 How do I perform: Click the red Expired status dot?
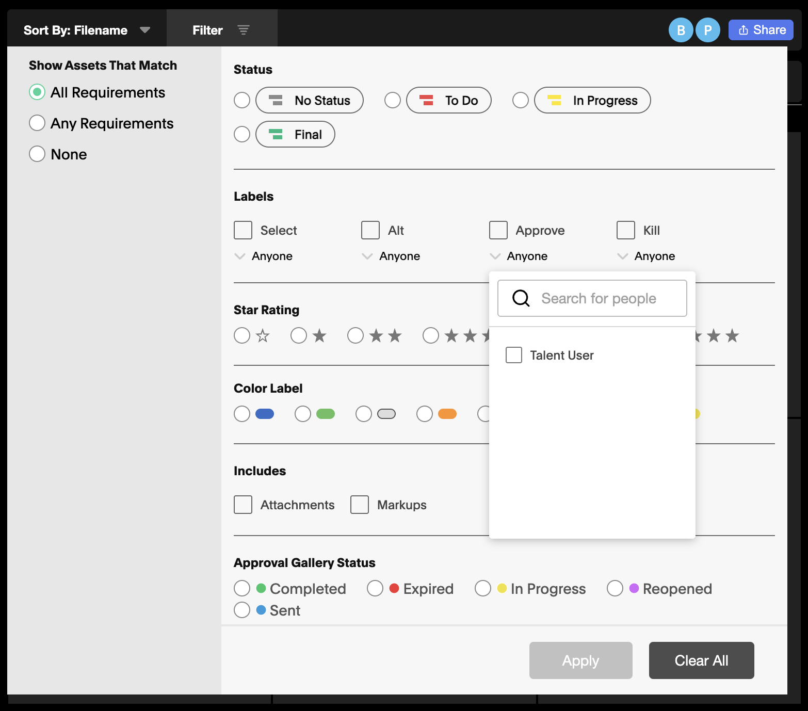point(394,588)
